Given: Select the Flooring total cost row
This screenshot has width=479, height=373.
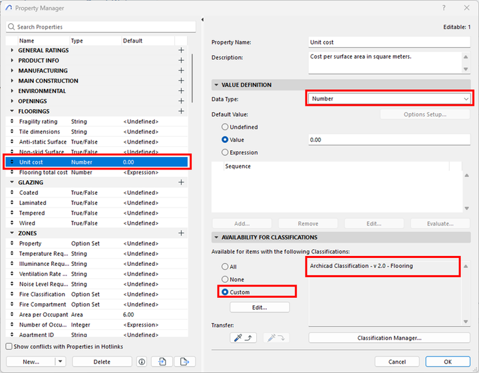Looking at the screenshot, I should click(97, 172).
